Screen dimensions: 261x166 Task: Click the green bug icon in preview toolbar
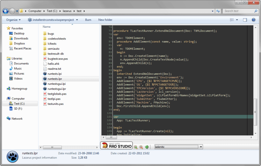147,147
